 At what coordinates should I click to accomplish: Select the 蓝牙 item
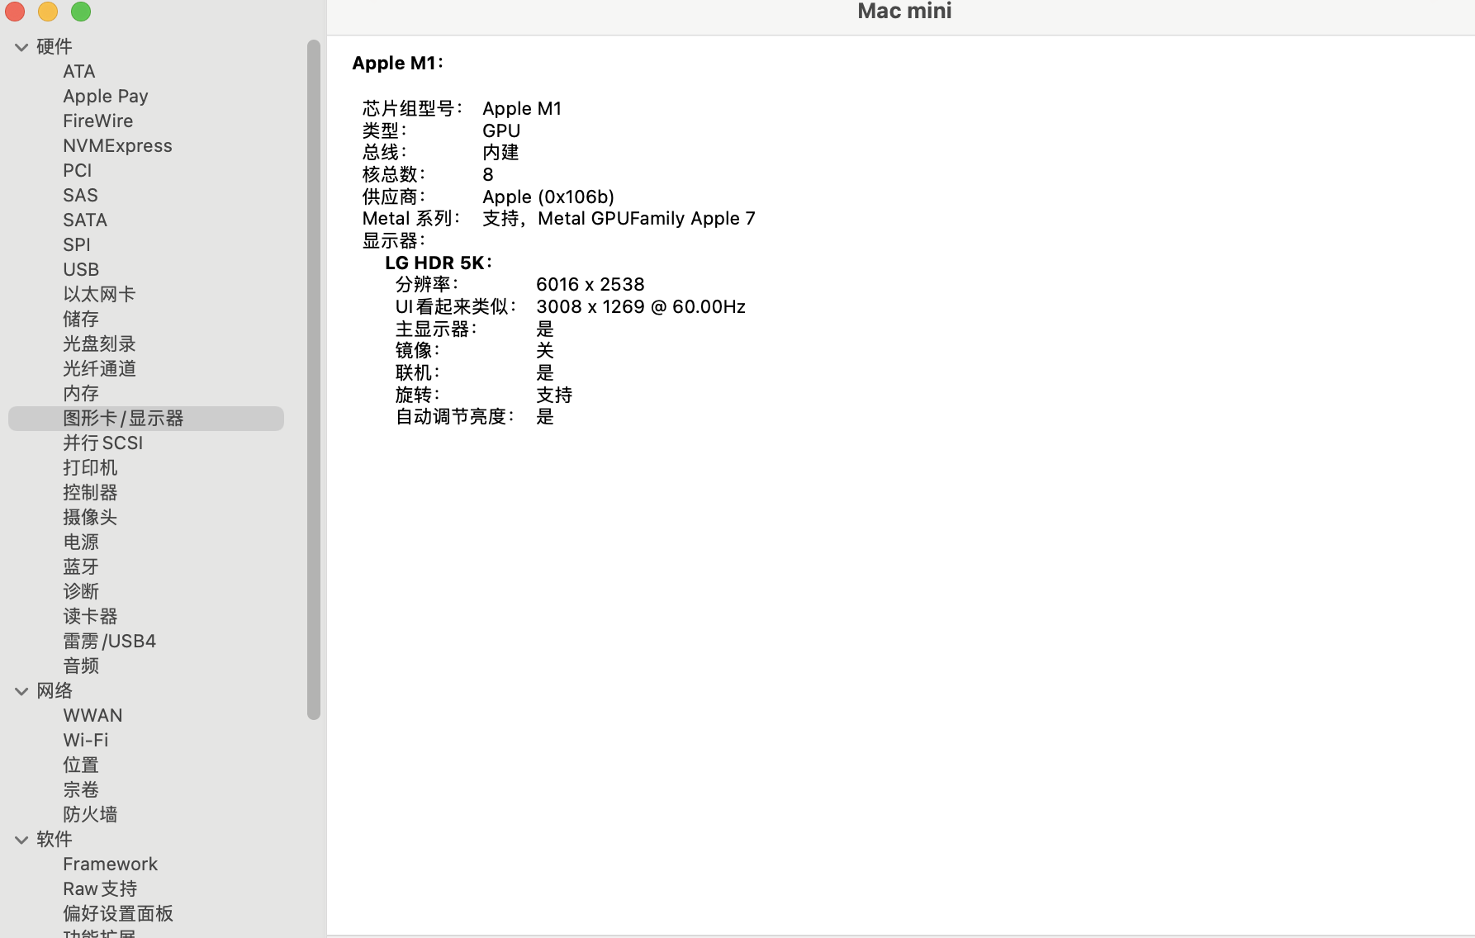(x=81, y=567)
